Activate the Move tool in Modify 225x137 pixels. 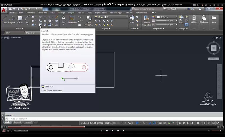click(40, 17)
